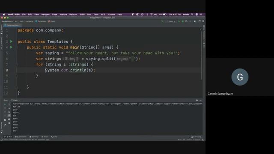Pin the Run tab with pin icon
This screenshot has height=154, width=274.
click(x=5, y=125)
